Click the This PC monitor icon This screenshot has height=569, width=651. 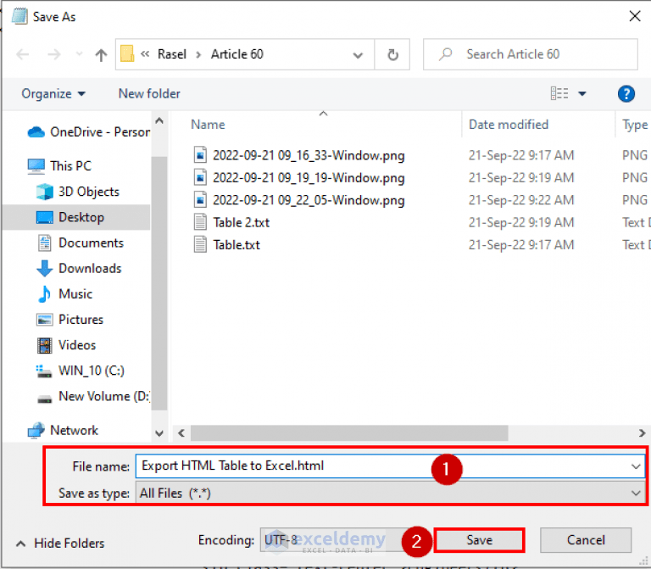(36, 166)
